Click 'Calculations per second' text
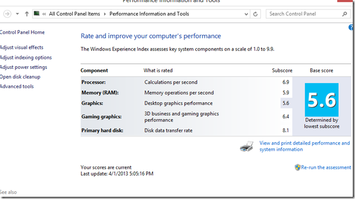 point(171,82)
